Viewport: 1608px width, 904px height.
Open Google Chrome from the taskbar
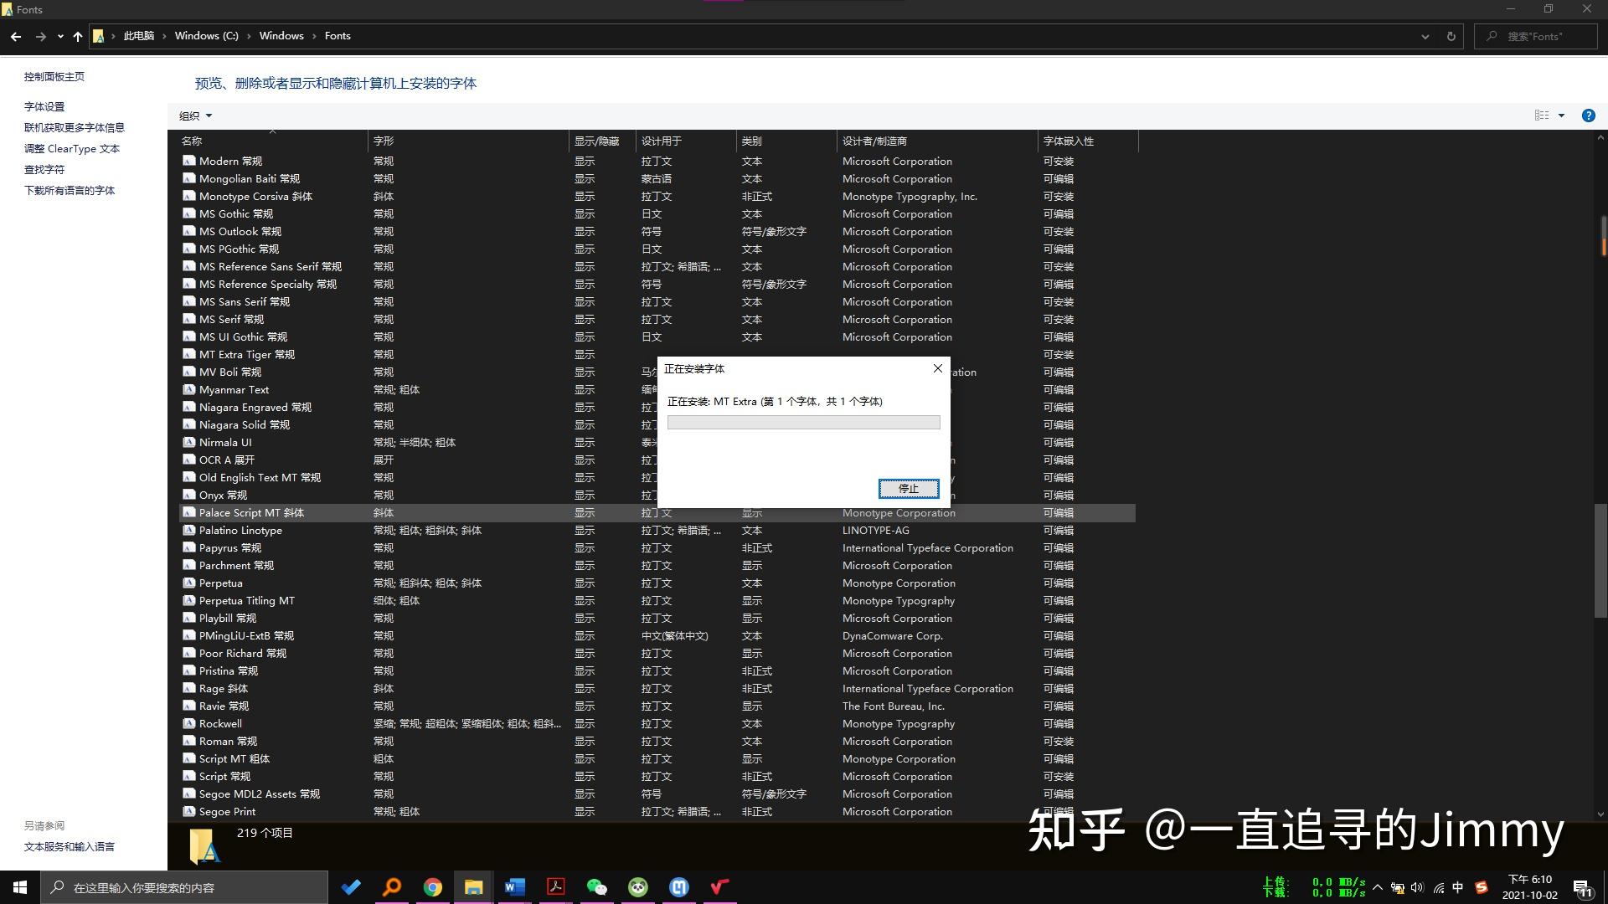click(x=432, y=887)
